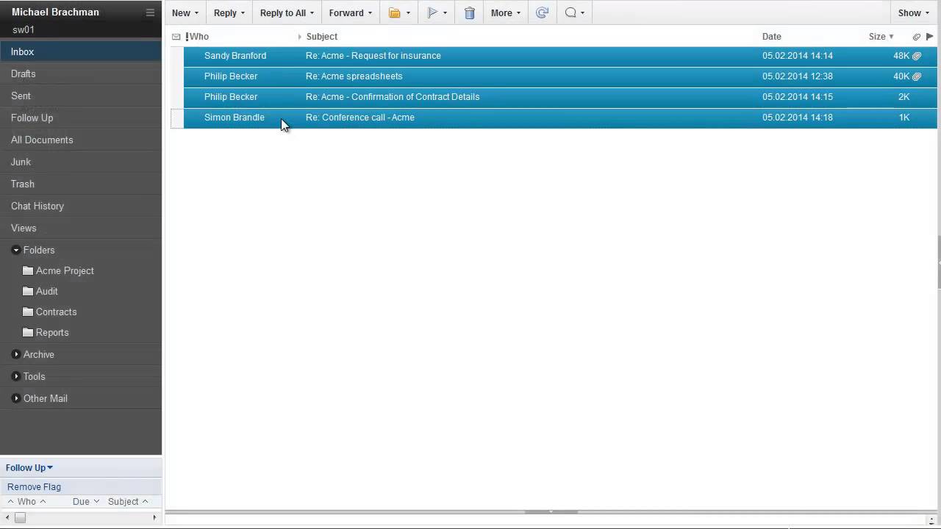The width and height of the screenshot is (941, 529).
Task: Sort messages by the Subject column
Action: coord(322,36)
